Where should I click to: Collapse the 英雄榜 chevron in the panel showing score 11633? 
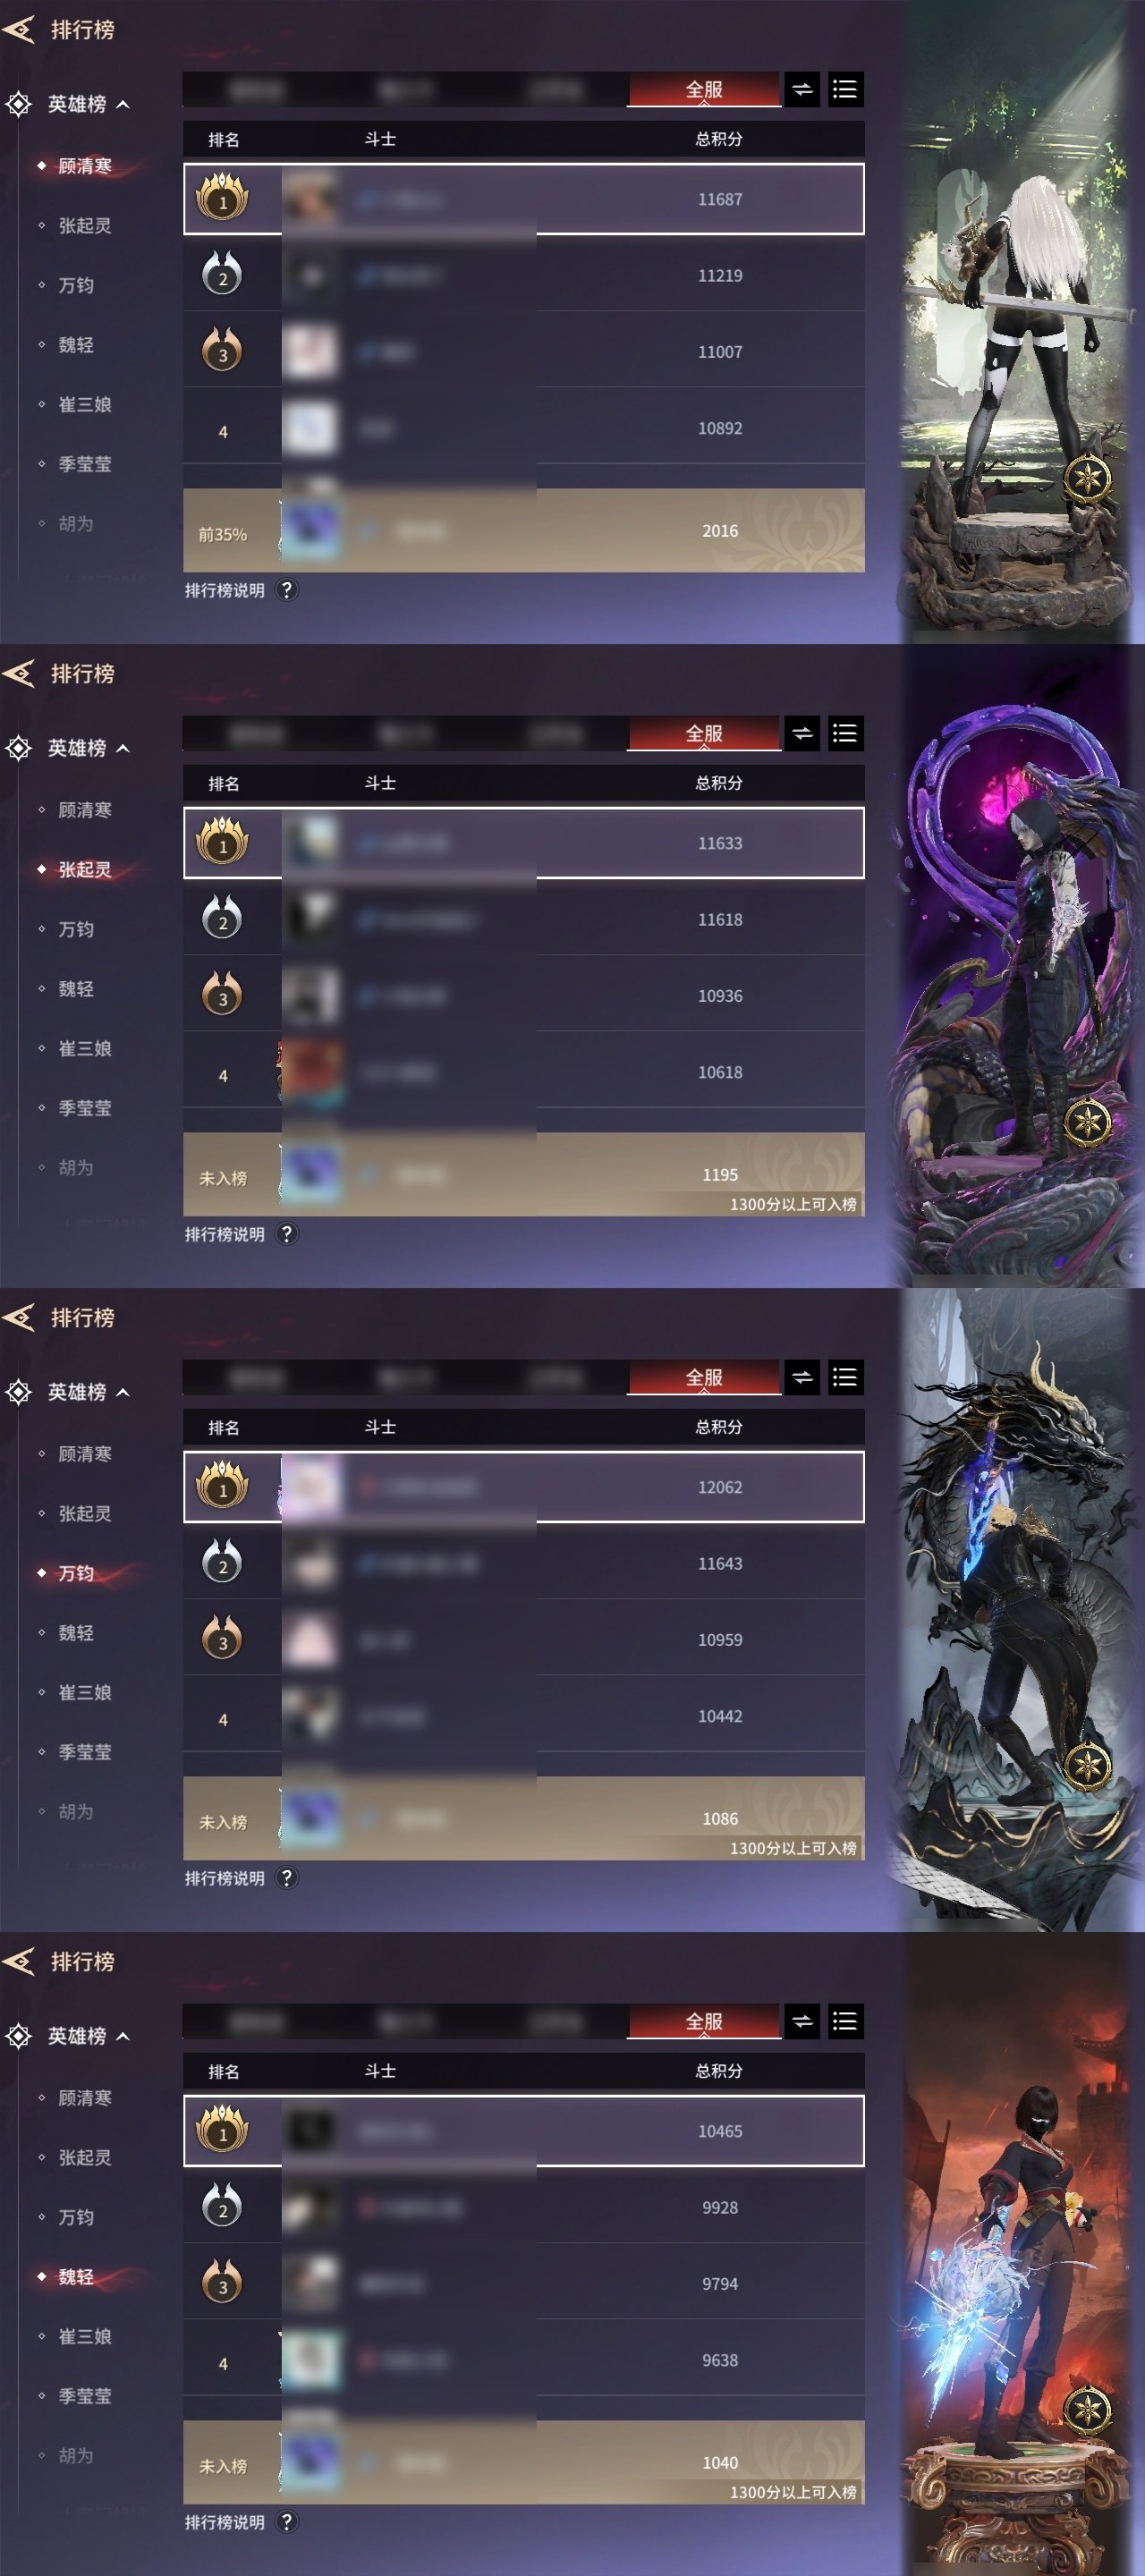pos(123,748)
